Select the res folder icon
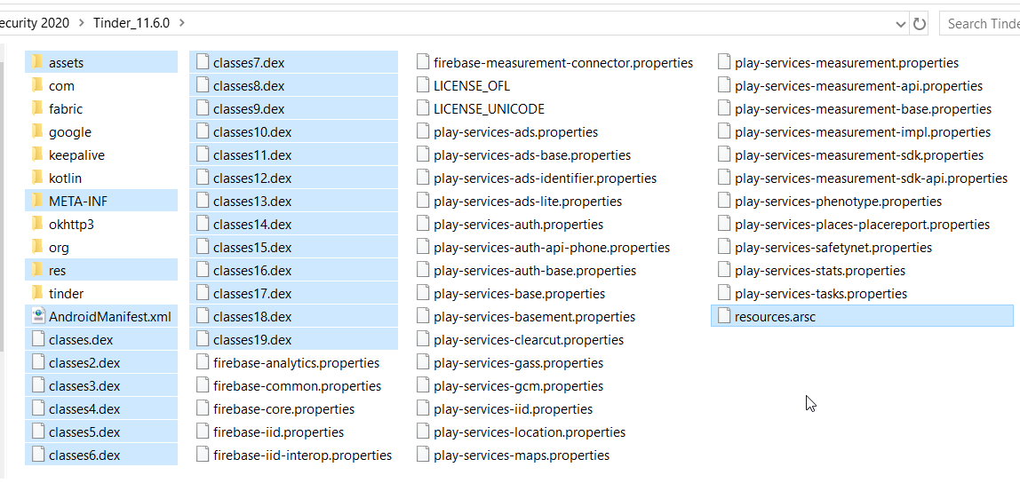Image resolution: width=1020 pixels, height=483 pixels. coord(37,270)
